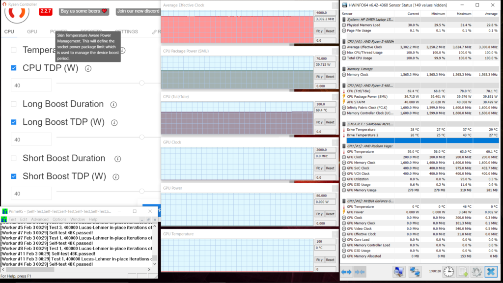Open info icon beside Long Boost TDP (W)

click(114, 122)
